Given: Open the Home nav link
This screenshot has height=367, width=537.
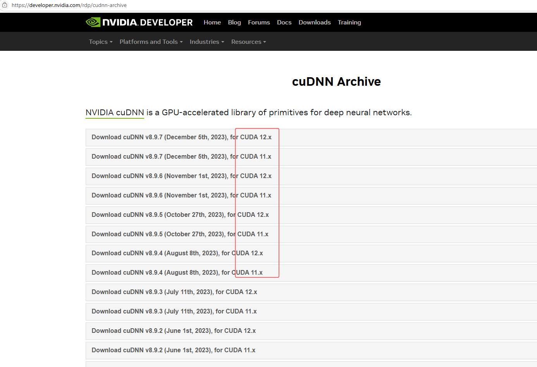Looking at the screenshot, I should 212,22.
